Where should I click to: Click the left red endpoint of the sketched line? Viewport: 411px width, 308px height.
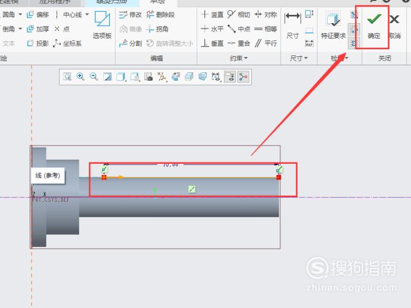coord(104,177)
